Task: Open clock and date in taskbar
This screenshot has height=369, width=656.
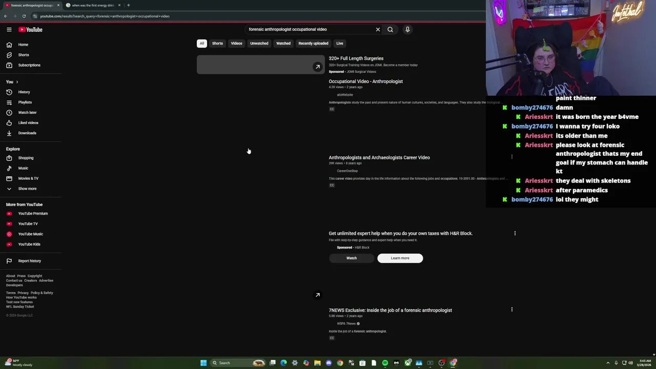Action: point(645,363)
